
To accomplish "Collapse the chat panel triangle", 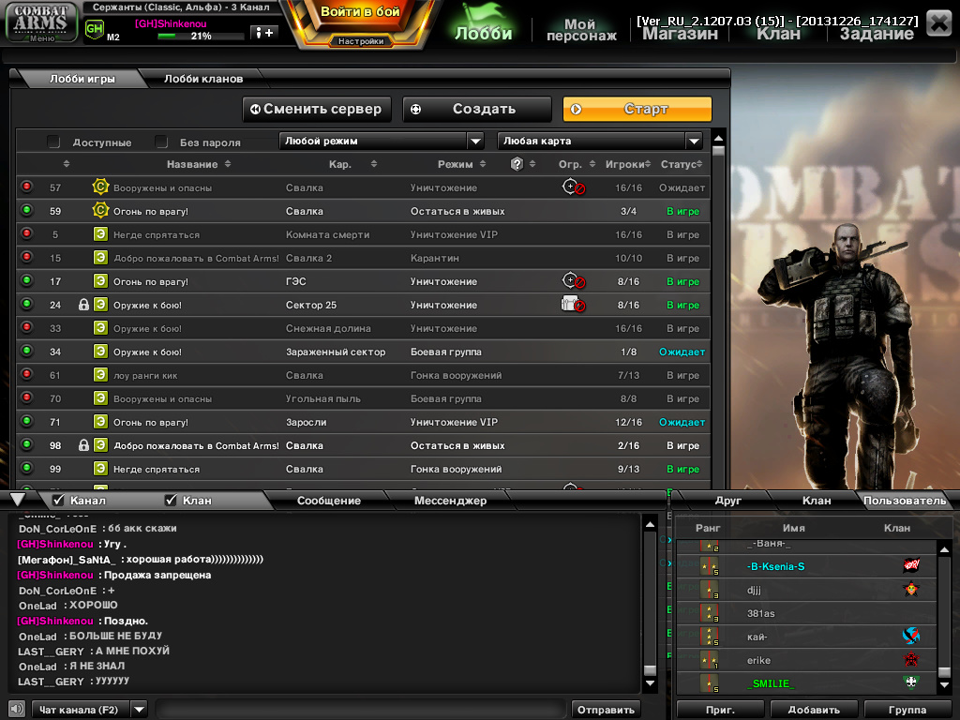I will (18, 499).
